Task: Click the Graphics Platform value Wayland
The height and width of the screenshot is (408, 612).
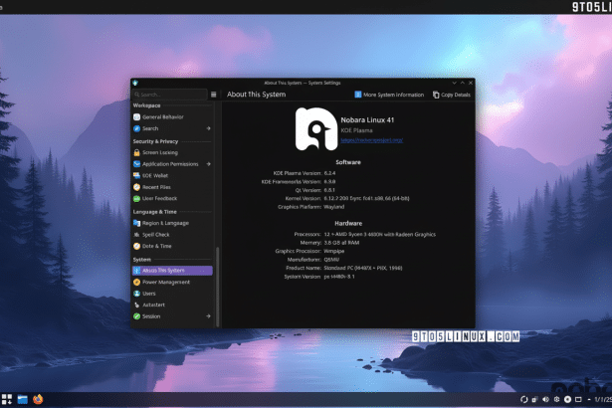Action: 334,207
